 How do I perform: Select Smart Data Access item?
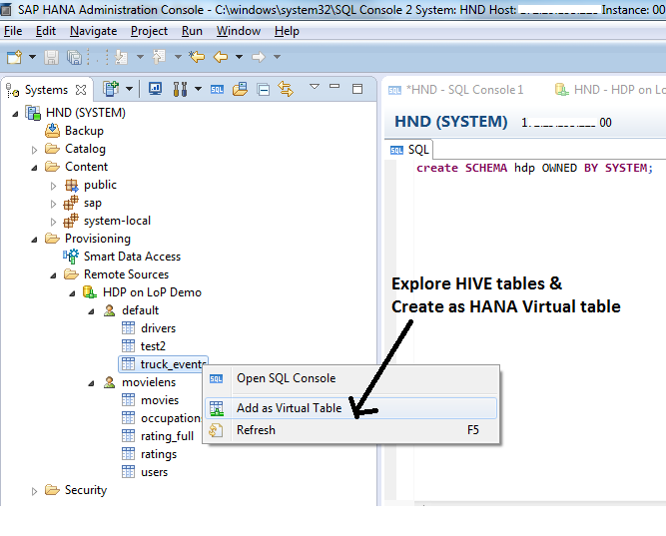coord(132,257)
